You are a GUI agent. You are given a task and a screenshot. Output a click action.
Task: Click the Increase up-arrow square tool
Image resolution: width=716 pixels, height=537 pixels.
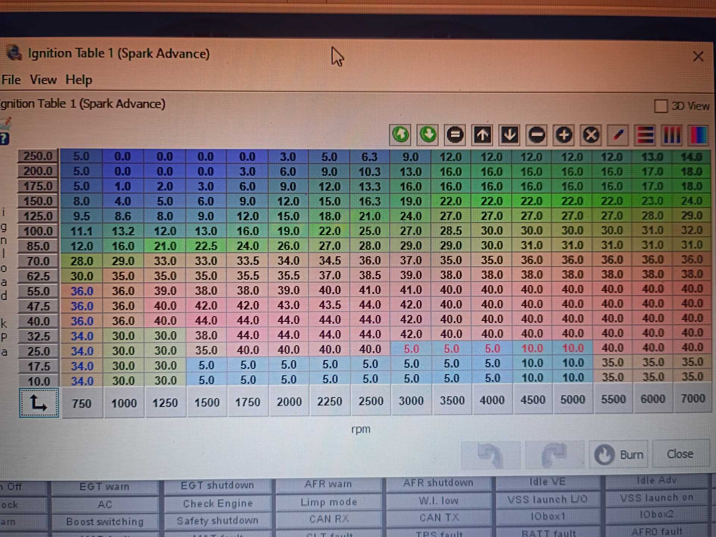coord(482,135)
